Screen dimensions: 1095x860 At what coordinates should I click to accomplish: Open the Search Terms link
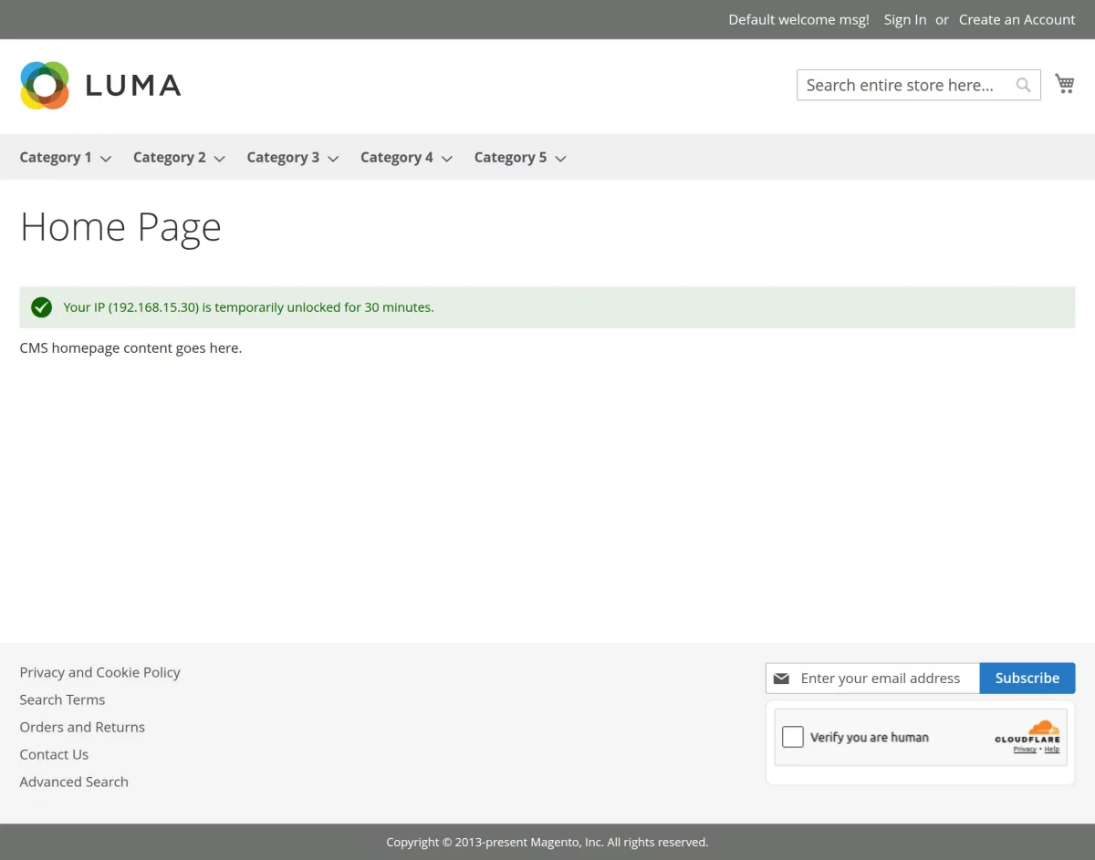point(62,699)
